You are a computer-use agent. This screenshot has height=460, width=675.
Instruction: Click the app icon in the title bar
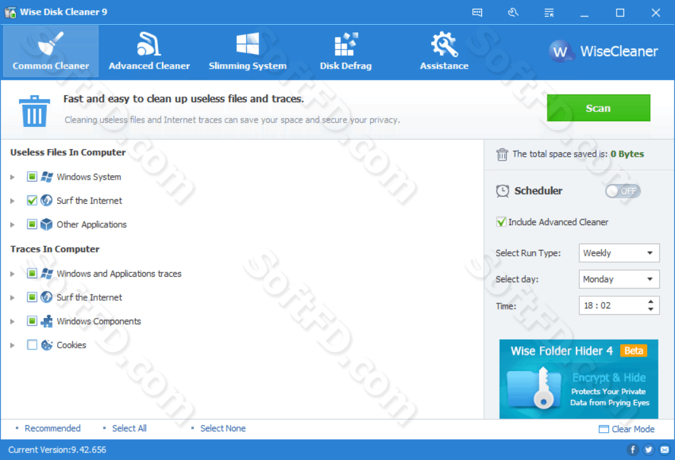[10, 12]
